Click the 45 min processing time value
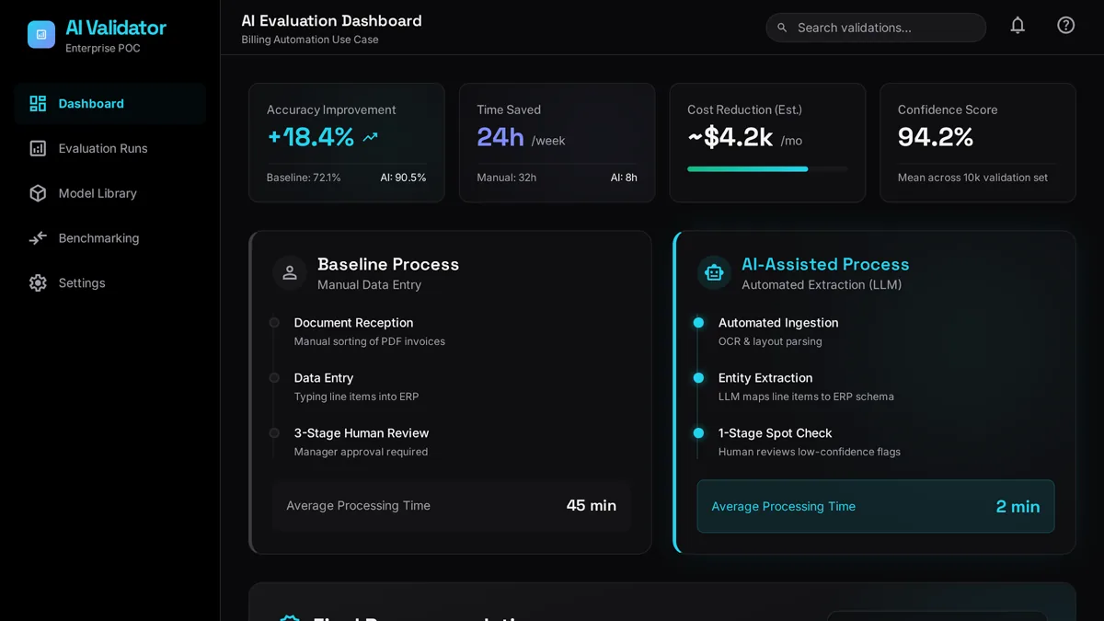The height and width of the screenshot is (621, 1104). 592,505
